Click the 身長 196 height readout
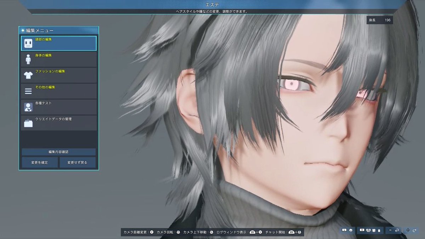The width and height of the screenshot is (425, 239). [380, 20]
